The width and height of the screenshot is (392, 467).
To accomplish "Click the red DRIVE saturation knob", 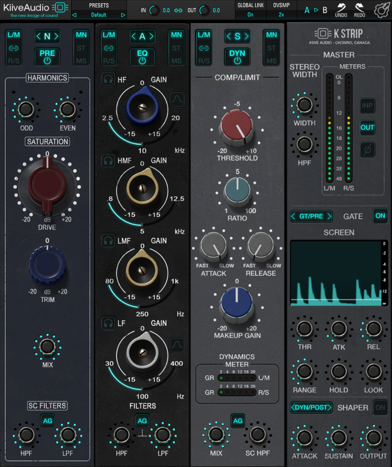I will [x=47, y=185].
